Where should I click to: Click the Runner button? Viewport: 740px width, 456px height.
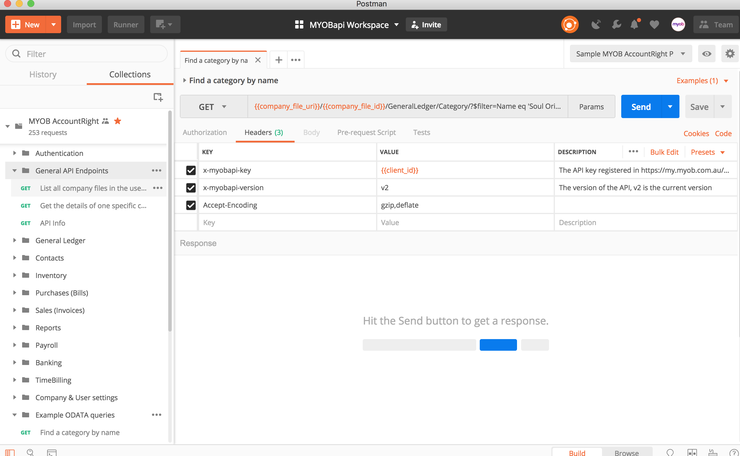(125, 24)
